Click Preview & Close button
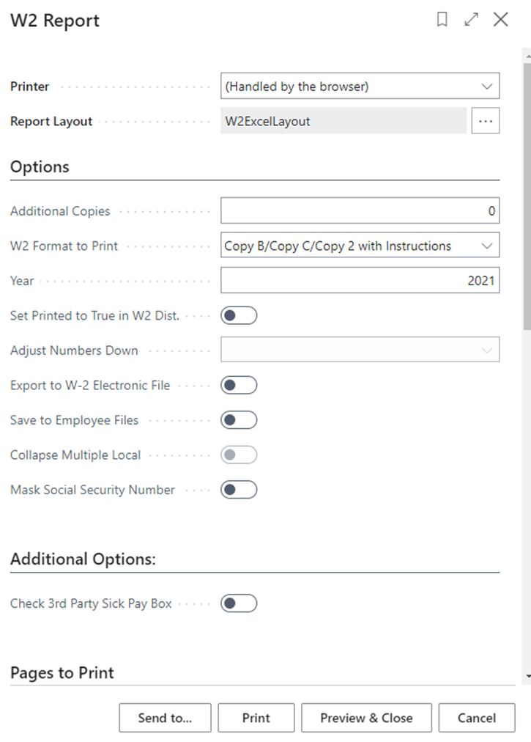 (x=366, y=718)
